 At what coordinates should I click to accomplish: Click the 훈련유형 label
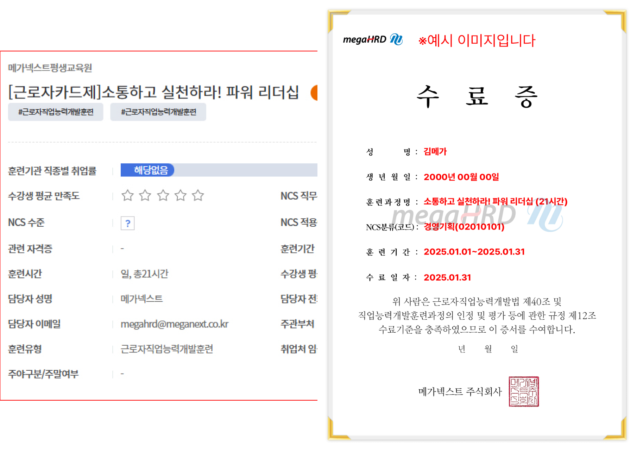[x=25, y=349]
